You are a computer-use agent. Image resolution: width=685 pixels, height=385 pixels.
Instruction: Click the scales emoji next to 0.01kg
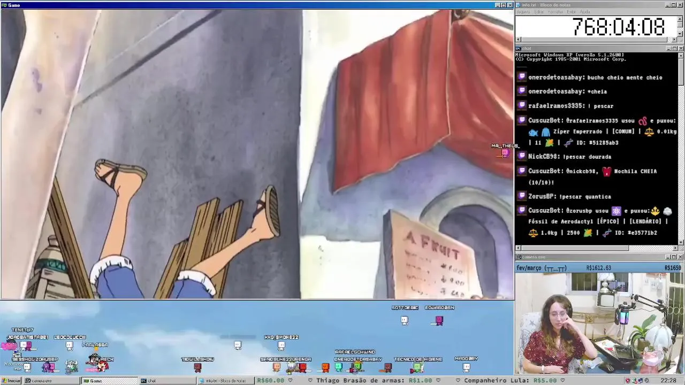[649, 132]
